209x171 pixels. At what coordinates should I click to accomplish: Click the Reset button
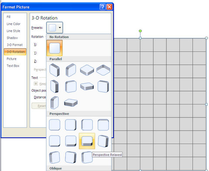[39, 106]
